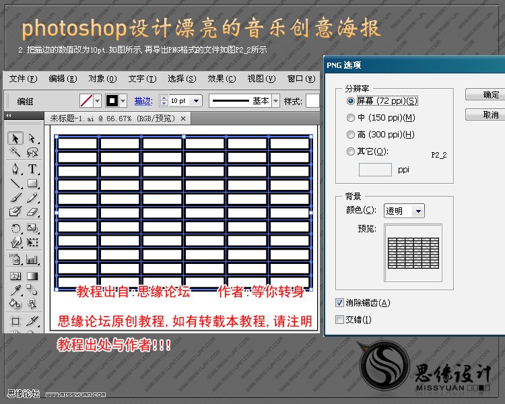
Task: Select the Blob Brush tool
Action: click(x=15, y=211)
